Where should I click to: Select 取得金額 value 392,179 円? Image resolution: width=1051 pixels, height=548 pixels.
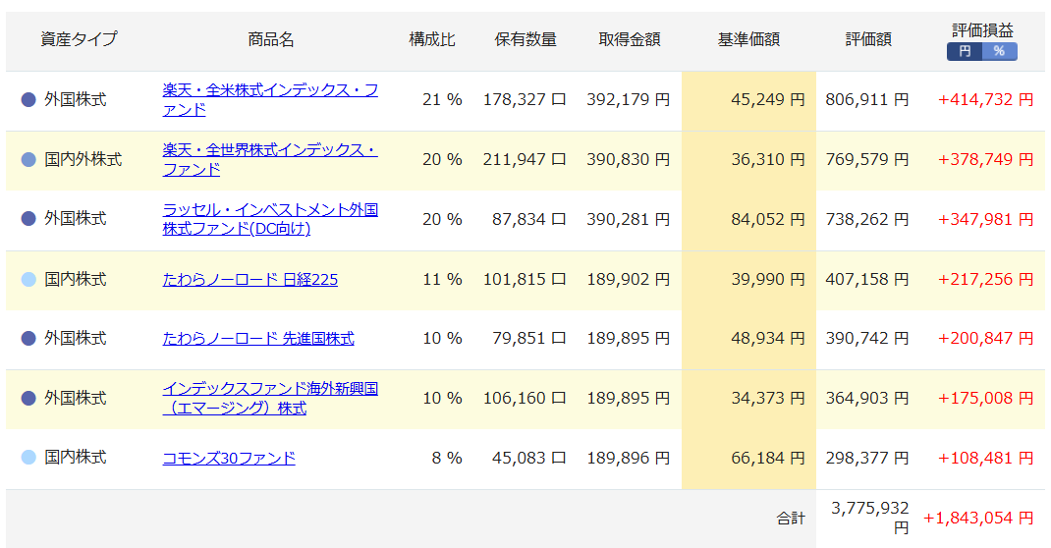(x=629, y=100)
